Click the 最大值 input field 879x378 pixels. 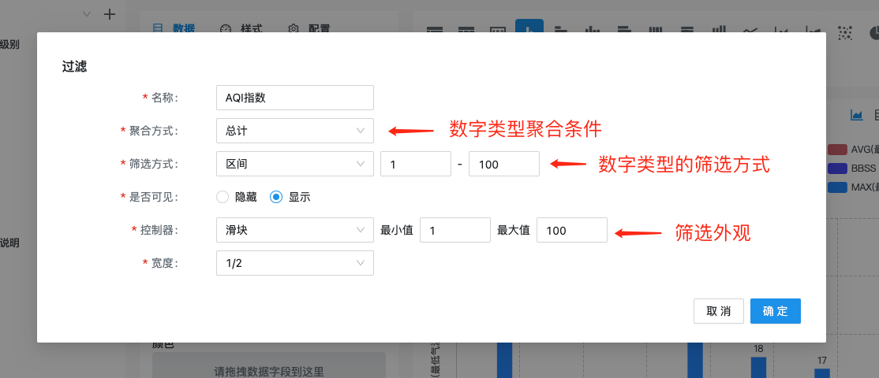(x=572, y=230)
